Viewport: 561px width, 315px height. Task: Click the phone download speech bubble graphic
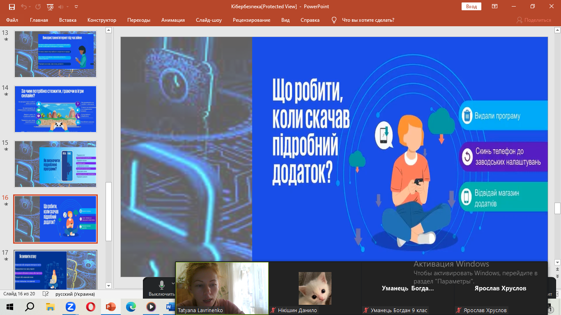385,135
